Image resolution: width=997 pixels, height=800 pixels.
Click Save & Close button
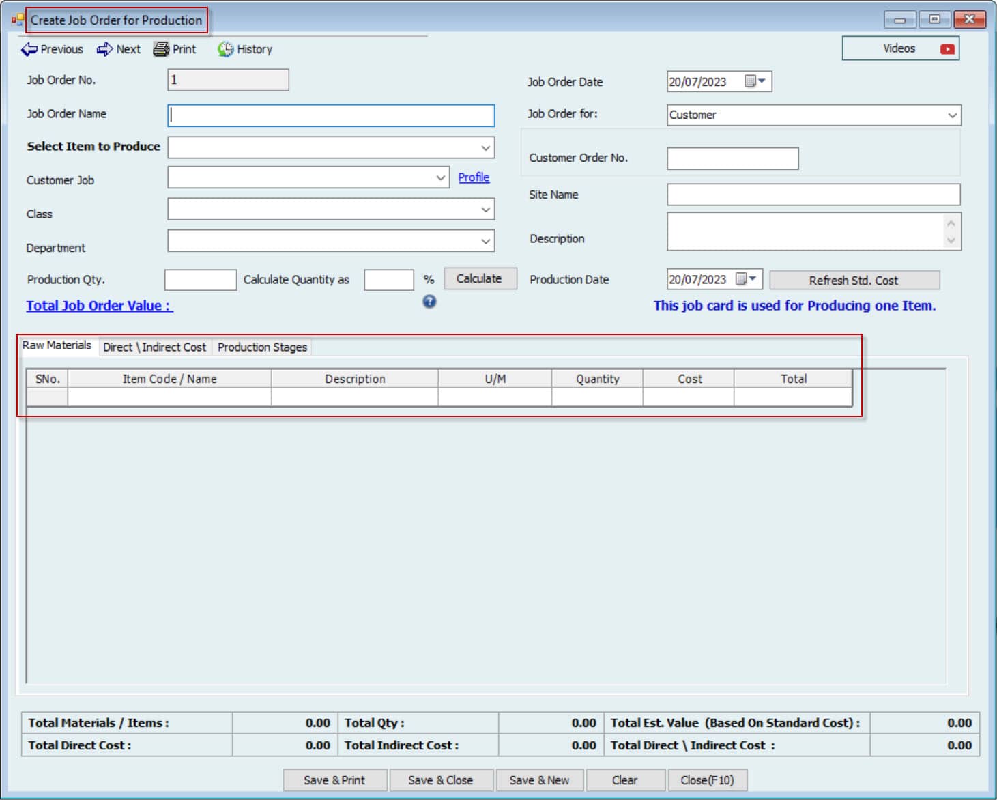[x=441, y=780]
